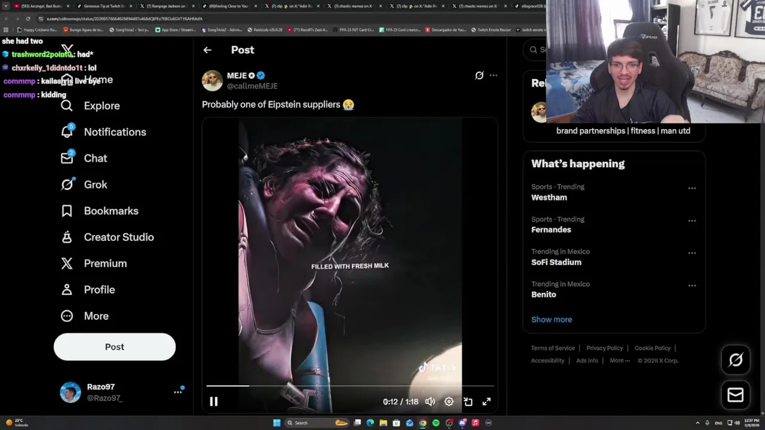Screen dimensions: 765x430
Task: Toggle picture-in-picture for the video
Action: tap(468, 402)
